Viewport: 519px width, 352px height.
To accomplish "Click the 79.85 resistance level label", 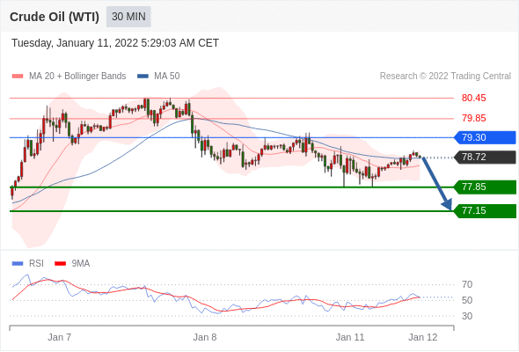I will pos(473,118).
